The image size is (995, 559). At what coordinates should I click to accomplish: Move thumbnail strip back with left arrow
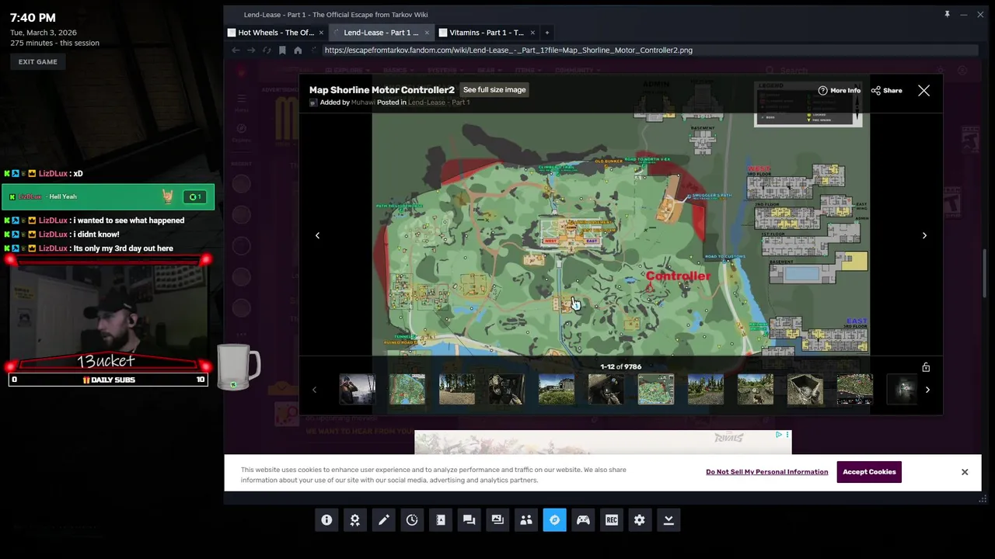[x=314, y=390]
